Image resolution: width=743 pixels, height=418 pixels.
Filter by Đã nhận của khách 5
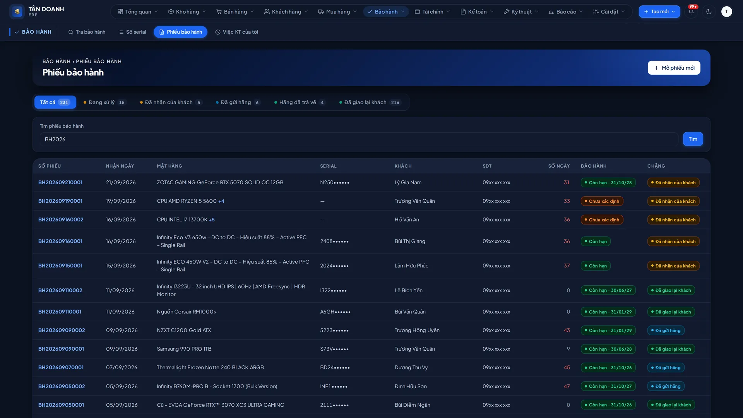(x=171, y=102)
